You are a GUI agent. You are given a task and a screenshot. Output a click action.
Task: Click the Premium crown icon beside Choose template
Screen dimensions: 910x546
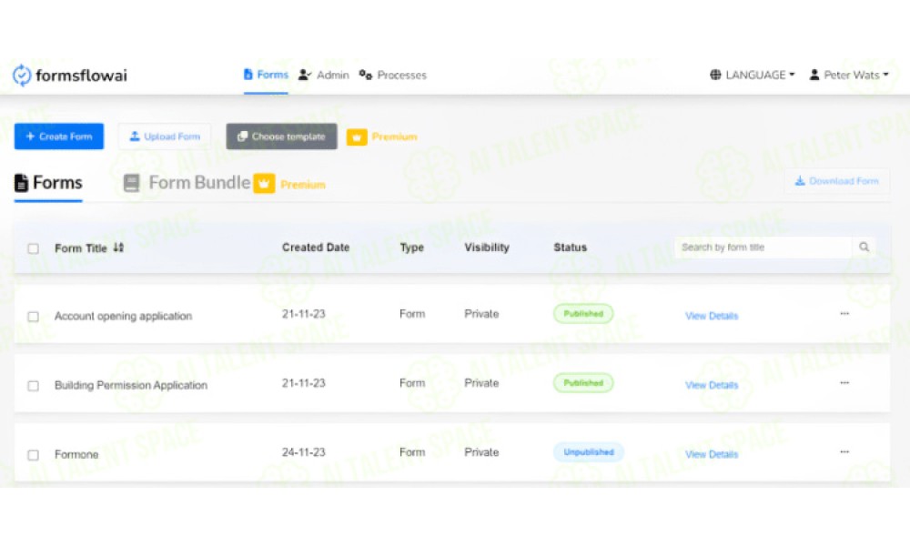pyautogui.click(x=357, y=136)
